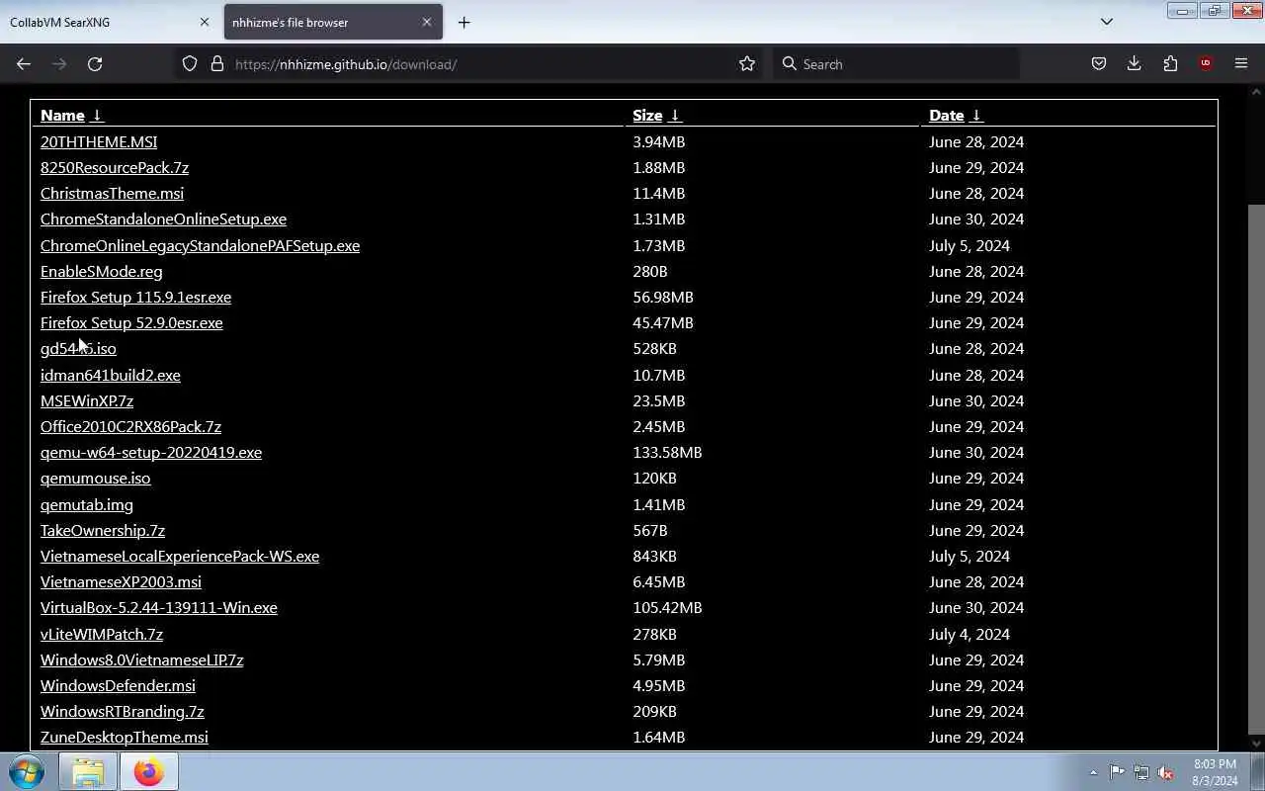Click the page vertical scrollbar thumb
1265x791 pixels.
(x=1256, y=469)
